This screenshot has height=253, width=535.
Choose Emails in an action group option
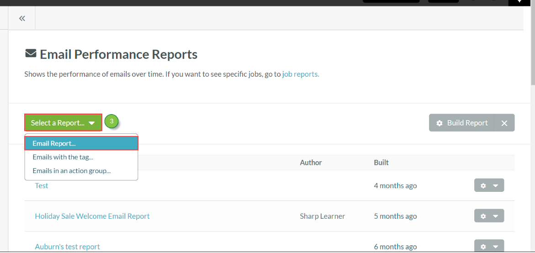point(81,171)
